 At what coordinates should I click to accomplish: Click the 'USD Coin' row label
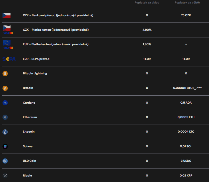tap(29, 161)
